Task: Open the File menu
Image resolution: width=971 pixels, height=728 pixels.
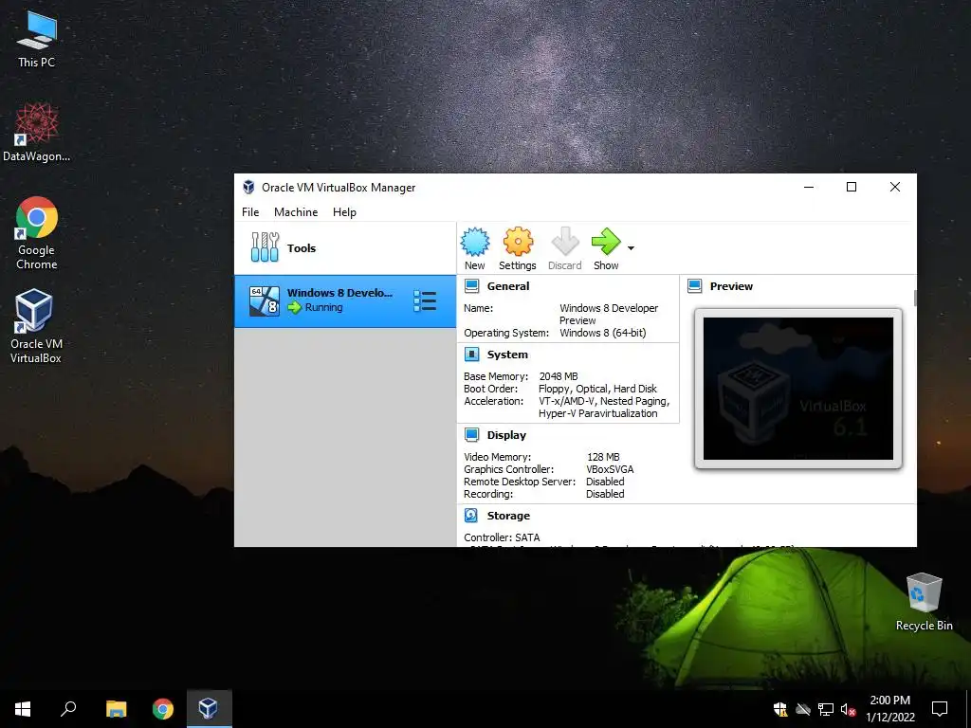Action: (x=250, y=211)
